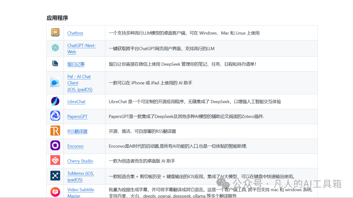Click the LibreChat feather icon
353x198 pixels.
coord(55,101)
